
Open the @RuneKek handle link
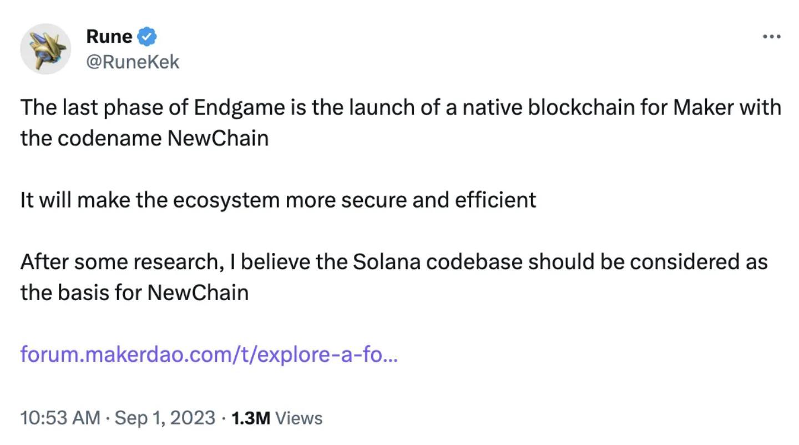pos(133,62)
